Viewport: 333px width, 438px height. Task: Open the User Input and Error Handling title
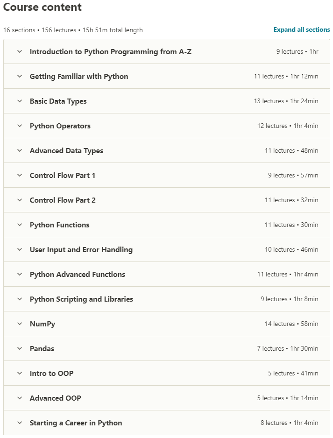(81, 250)
